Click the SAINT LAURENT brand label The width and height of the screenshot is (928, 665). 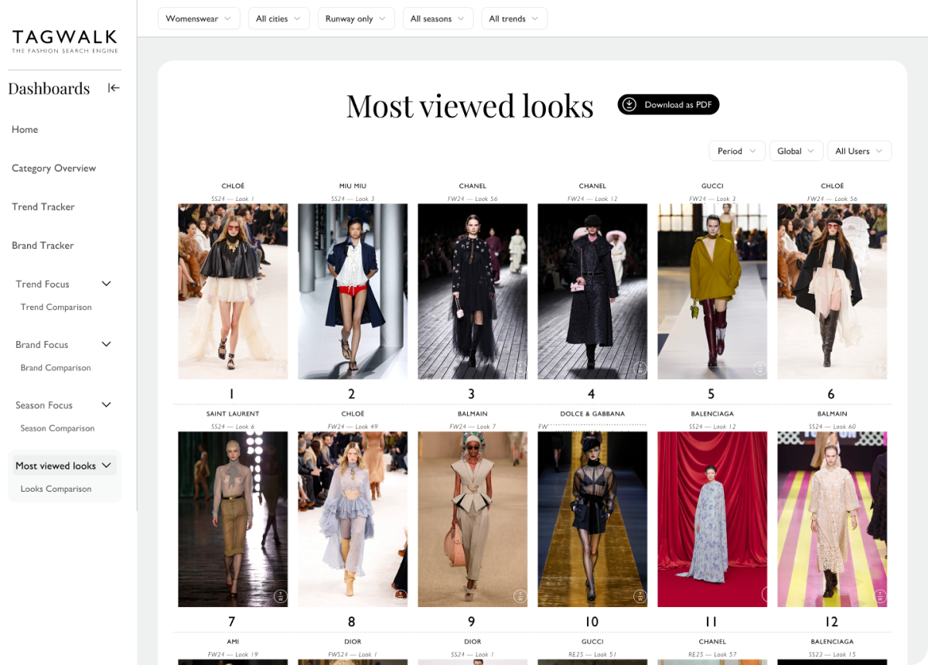coord(233,414)
